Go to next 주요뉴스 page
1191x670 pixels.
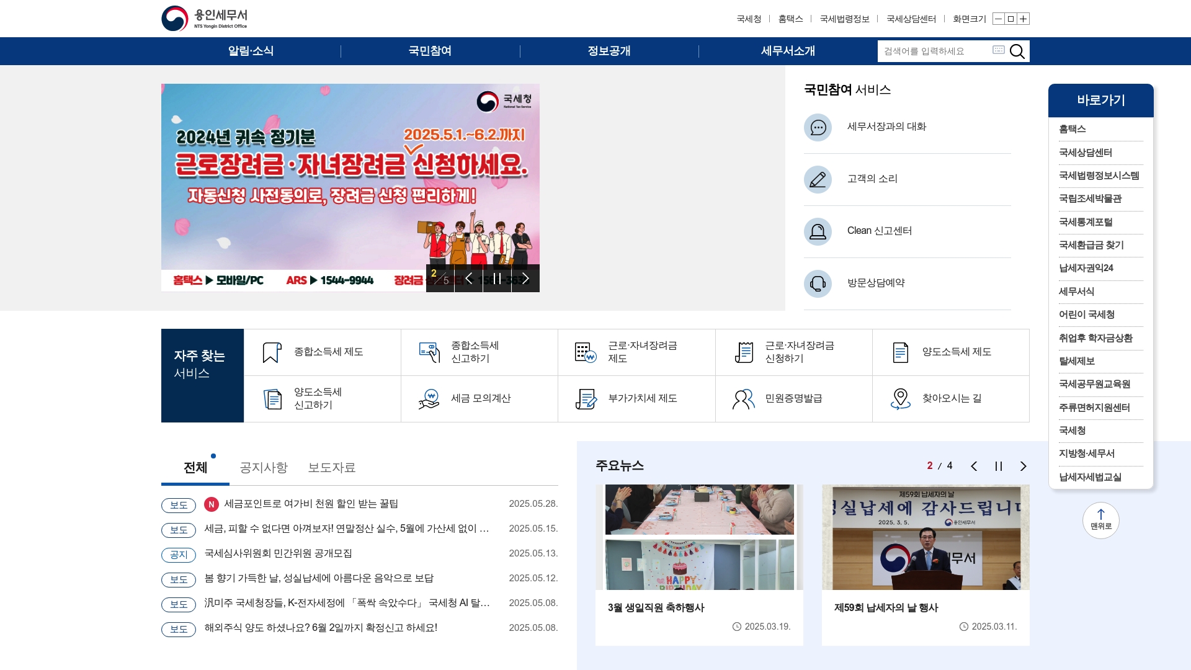coord(1024,467)
